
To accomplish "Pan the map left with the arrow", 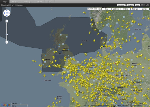I will 4,13.
